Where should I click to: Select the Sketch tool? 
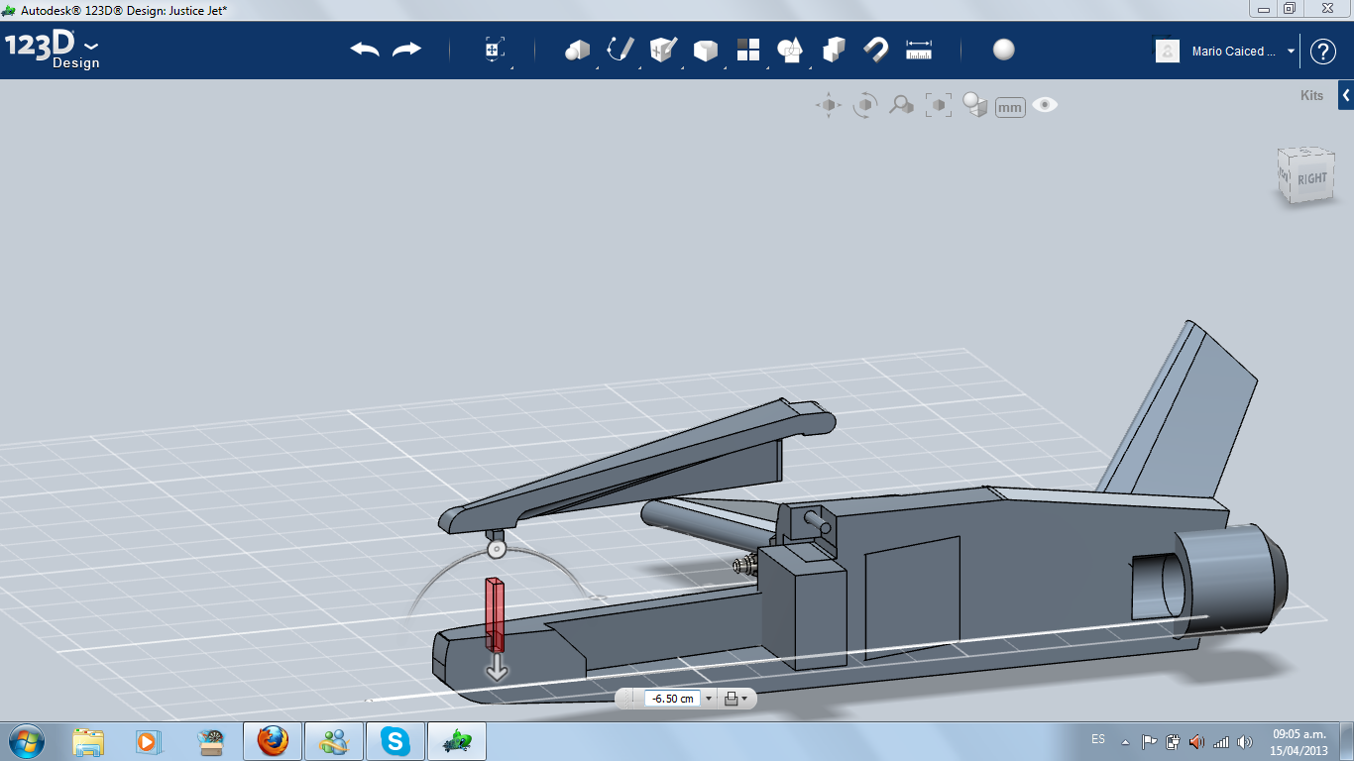tap(621, 50)
